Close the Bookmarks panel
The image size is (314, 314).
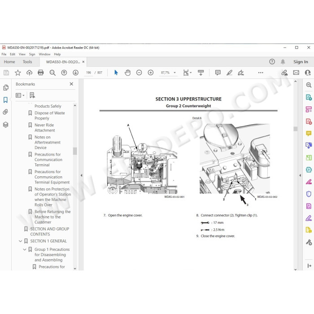[71, 84]
